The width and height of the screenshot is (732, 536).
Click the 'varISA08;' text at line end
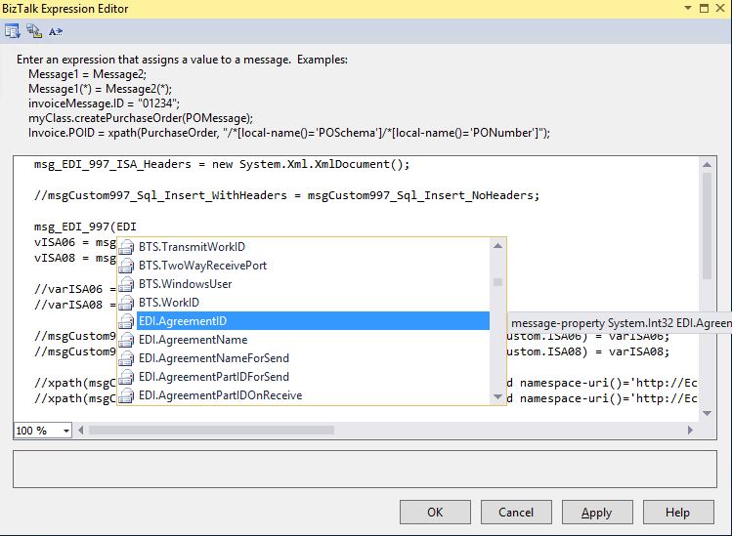[638, 351]
